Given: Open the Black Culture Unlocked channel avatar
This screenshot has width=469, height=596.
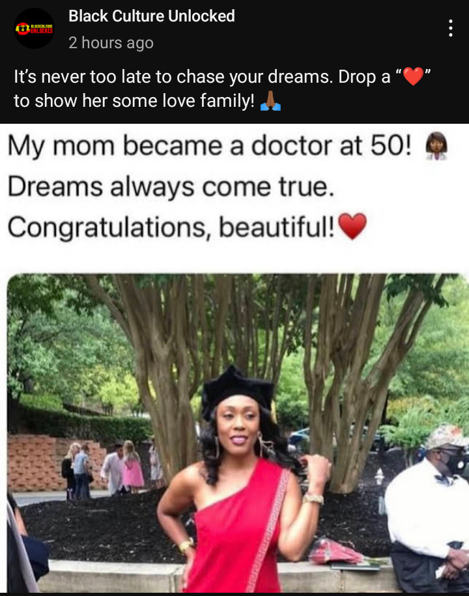Looking at the screenshot, I should coord(35,28).
